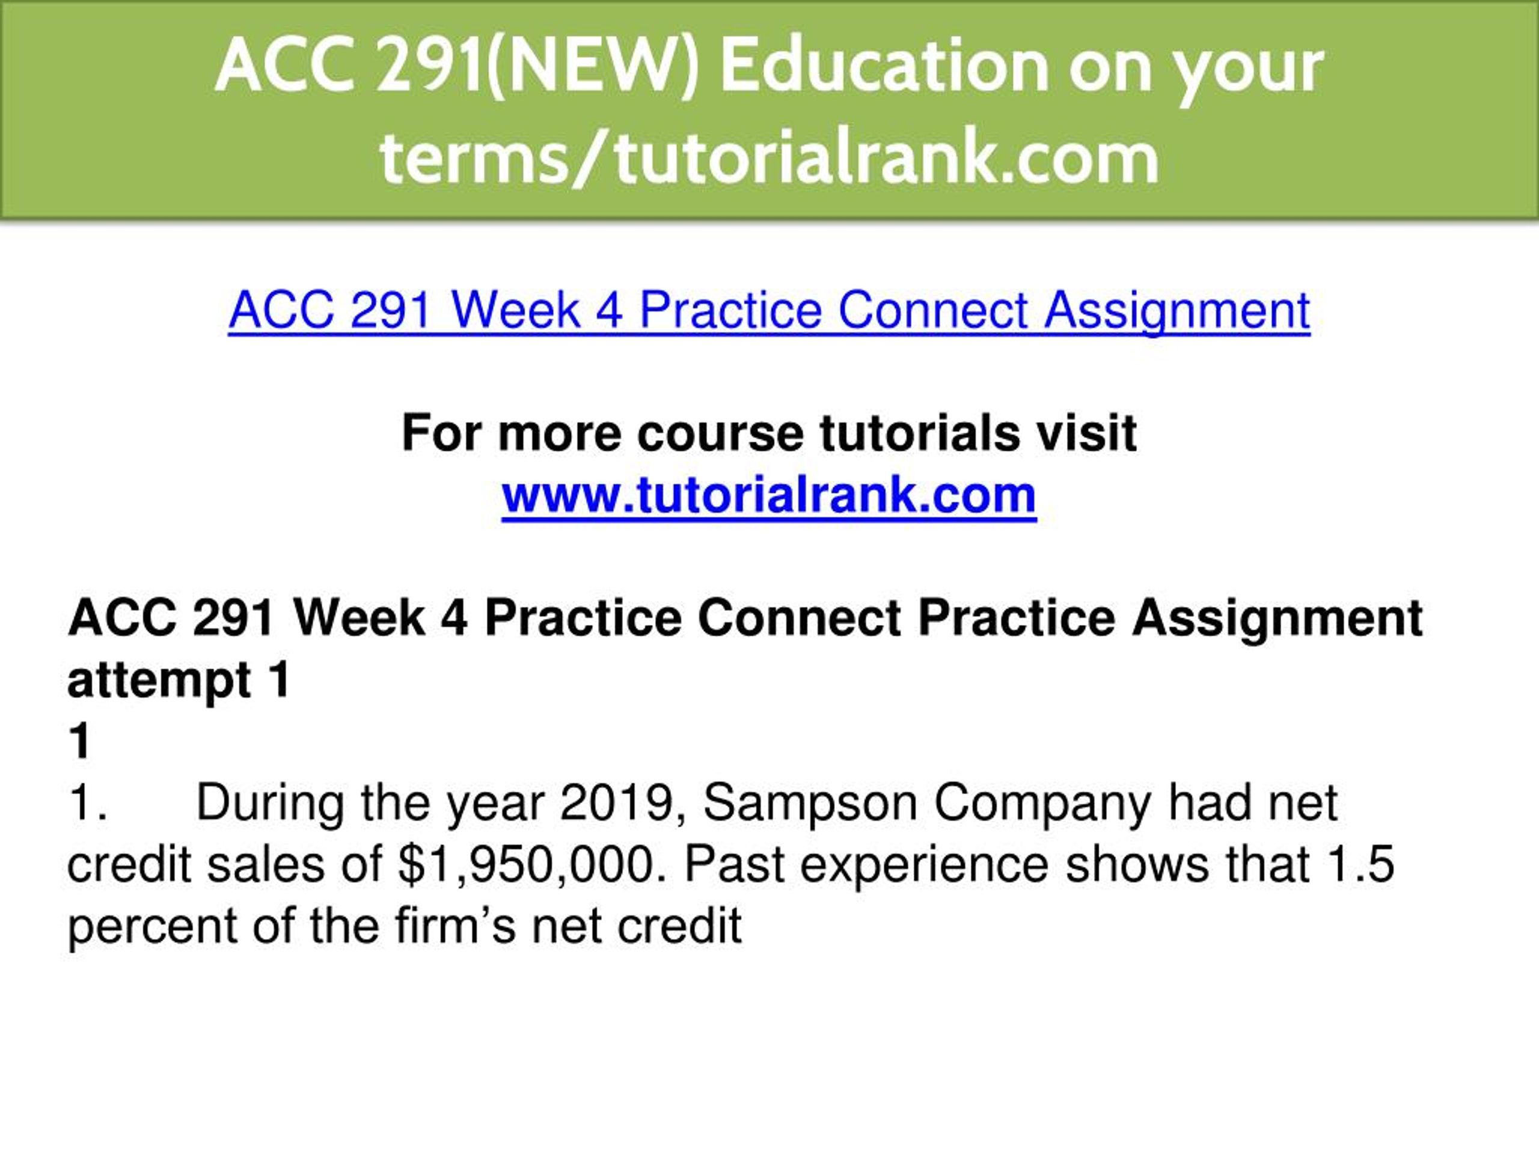The width and height of the screenshot is (1539, 1154).
Task: Click the bold 'attempt 1' line
Action: pos(179,680)
